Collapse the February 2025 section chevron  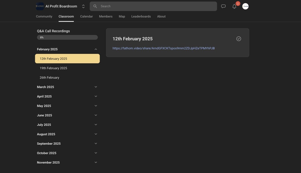pos(96,49)
